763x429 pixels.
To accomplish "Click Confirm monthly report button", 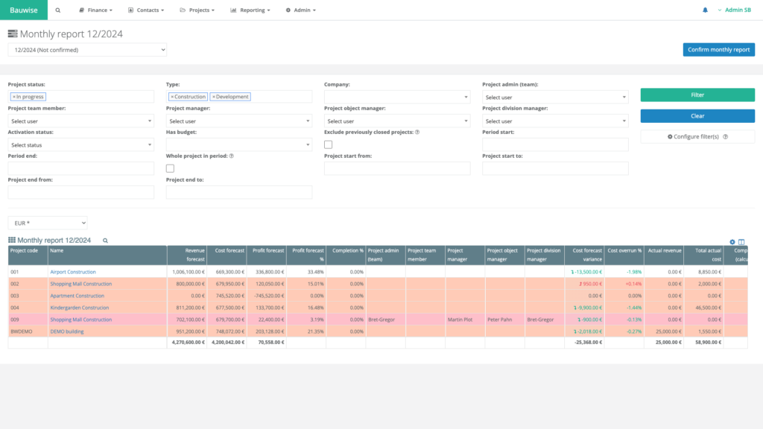I will [x=719, y=50].
